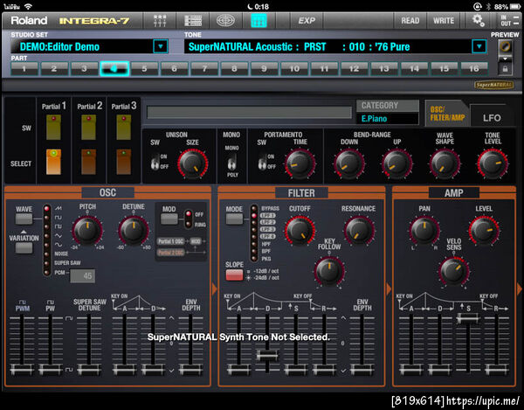The height and width of the screenshot is (410, 524).
Task: Click the Bluetooth status icon
Action: point(487,6)
